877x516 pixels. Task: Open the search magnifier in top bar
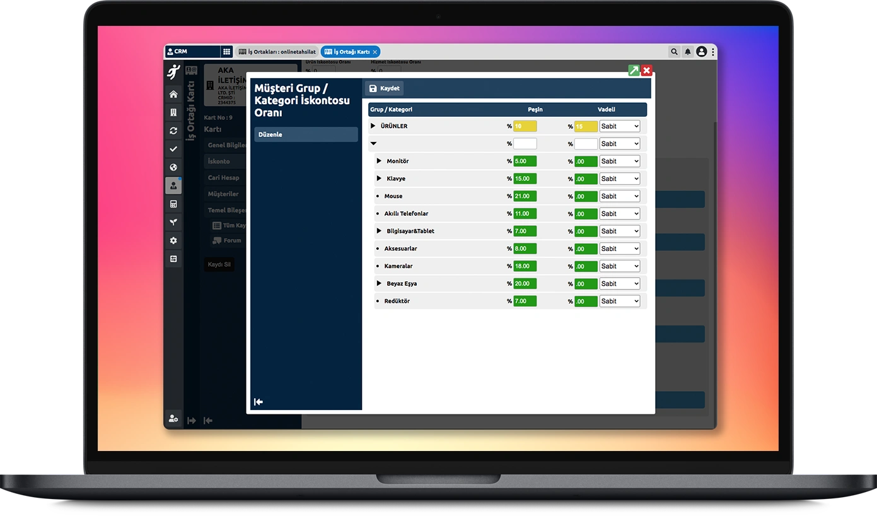[674, 52]
